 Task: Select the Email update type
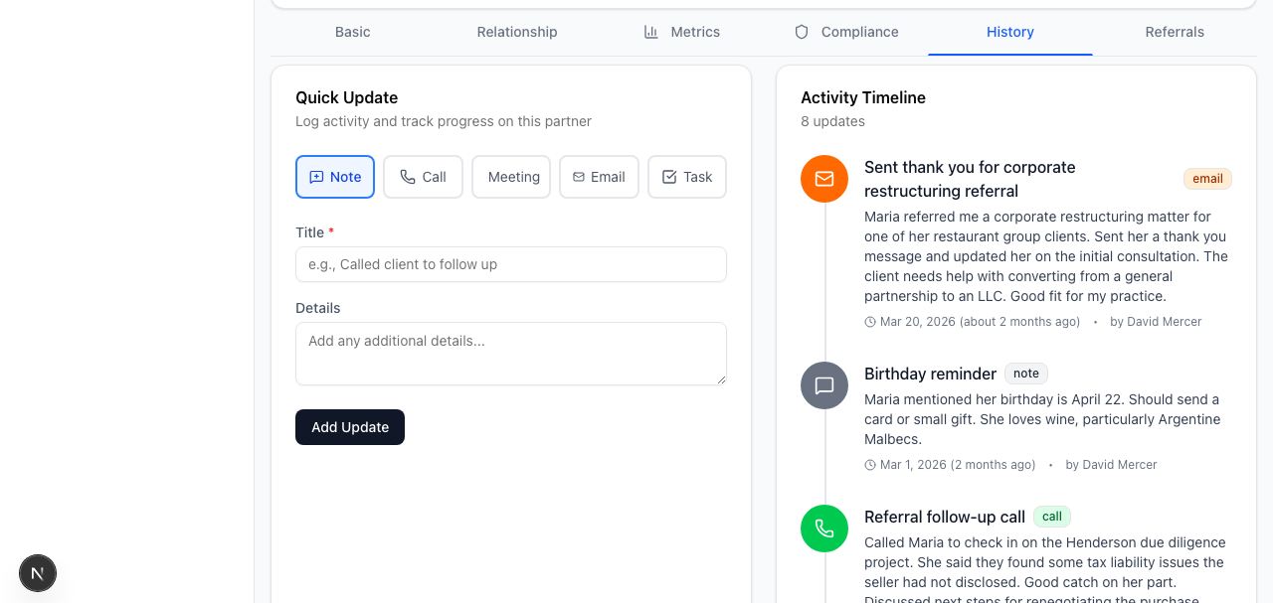click(x=599, y=177)
